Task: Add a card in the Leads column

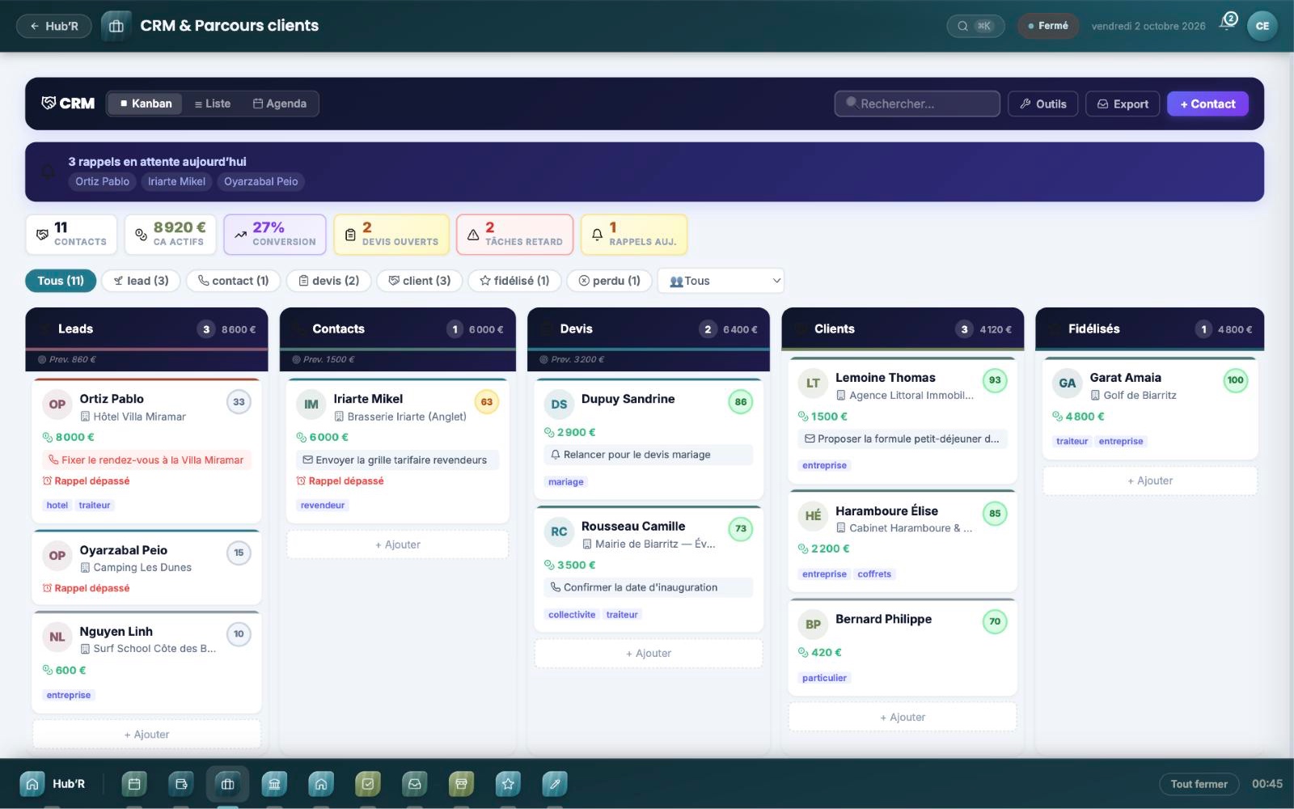Action: coord(146,735)
